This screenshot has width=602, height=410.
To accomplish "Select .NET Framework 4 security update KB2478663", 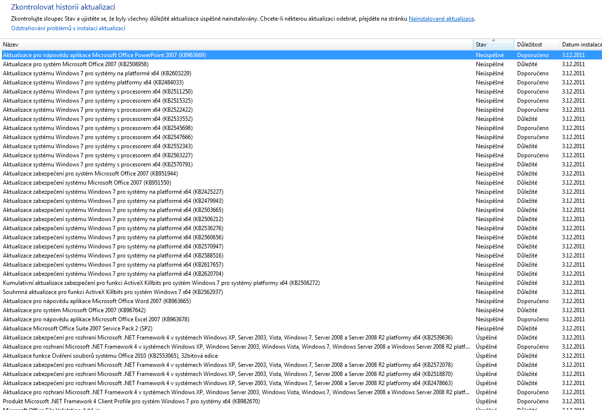I will point(301,383).
